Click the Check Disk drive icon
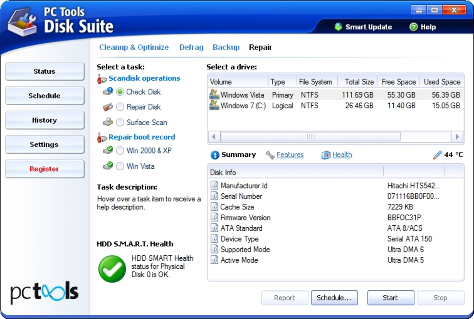This screenshot has width=474, height=319. [108, 91]
